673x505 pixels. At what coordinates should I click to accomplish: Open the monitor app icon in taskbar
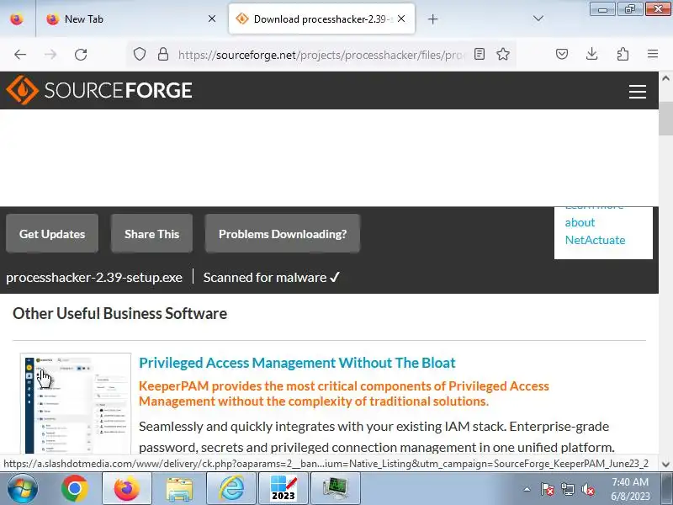point(336,489)
